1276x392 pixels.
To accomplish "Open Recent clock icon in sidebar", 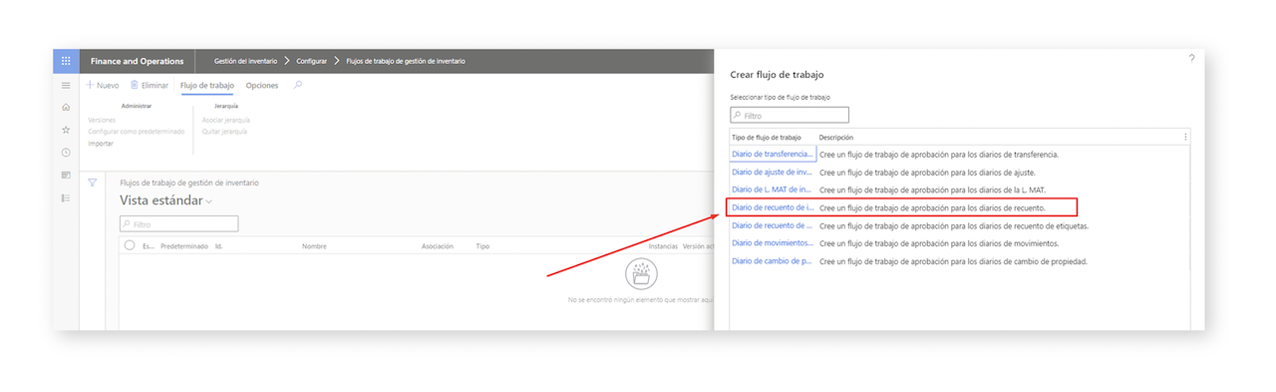I will [x=66, y=153].
